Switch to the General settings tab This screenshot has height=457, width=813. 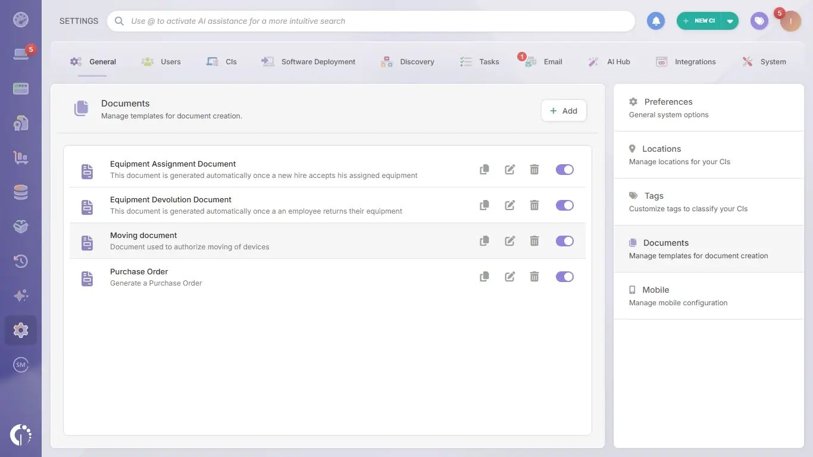point(93,61)
